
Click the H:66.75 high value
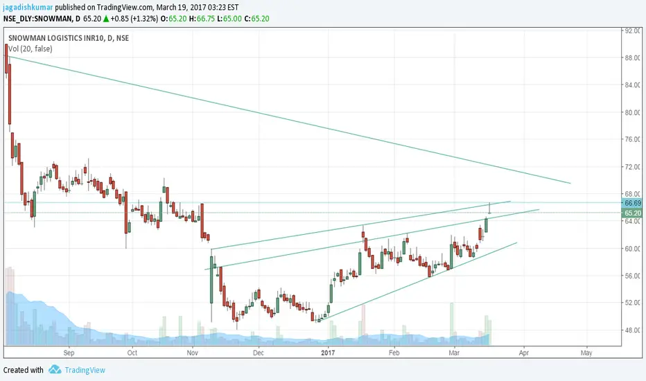point(202,19)
